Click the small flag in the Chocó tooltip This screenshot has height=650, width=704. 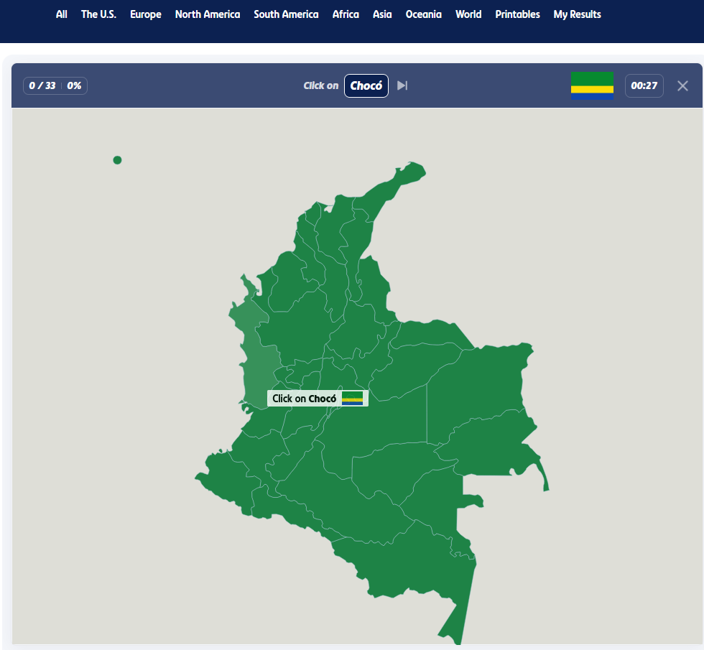click(352, 399)
